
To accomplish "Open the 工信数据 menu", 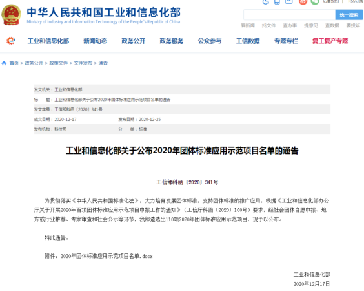I will 248,41.
